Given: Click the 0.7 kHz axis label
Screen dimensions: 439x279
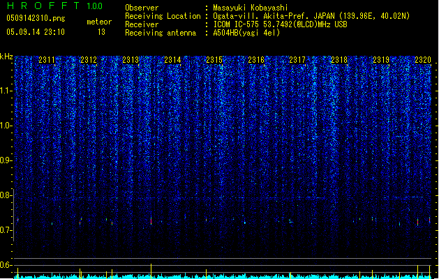Looking at the screenshot, I should pos(6,230).
